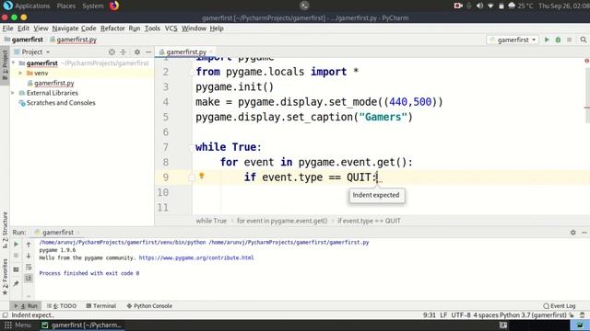Open the Tools menu
Screen dimensions: 590x331
point(152,29)
